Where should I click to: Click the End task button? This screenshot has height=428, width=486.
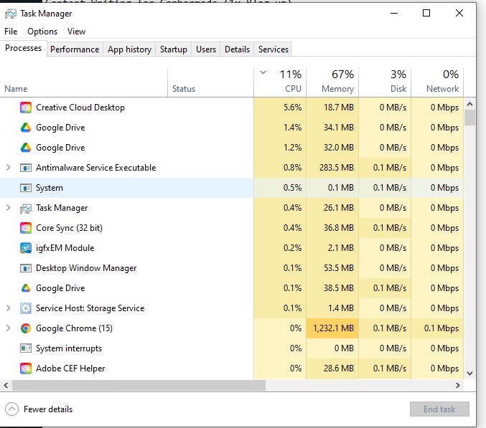(x=439, y=409)
